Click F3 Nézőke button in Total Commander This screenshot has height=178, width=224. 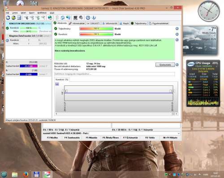click(52, 138)
